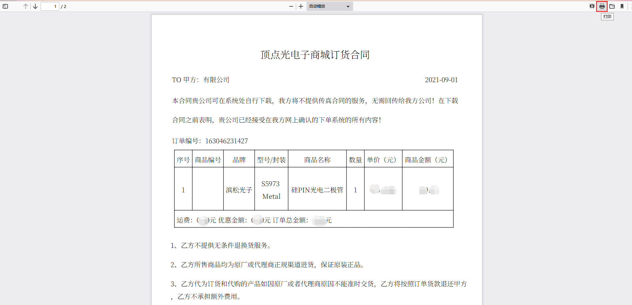The image size is (632, 305).
Task: Print the document with the printer icon
Action: 602,6
